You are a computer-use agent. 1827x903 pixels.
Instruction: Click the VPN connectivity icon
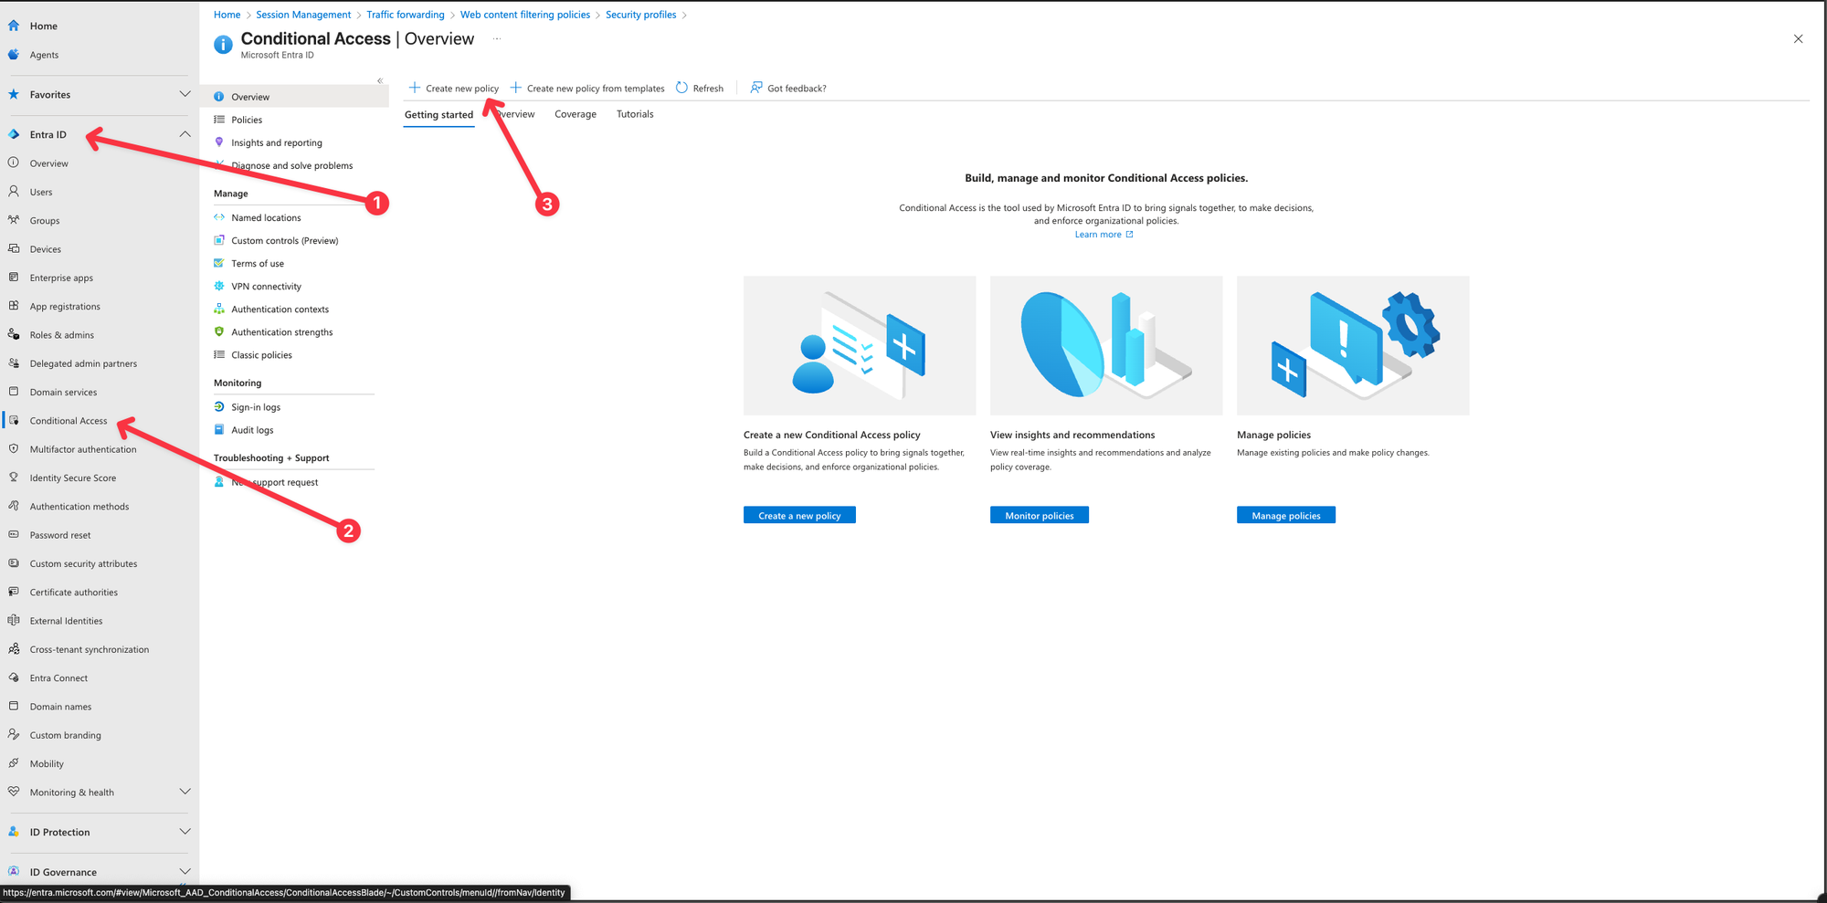[x=219, y=286]
